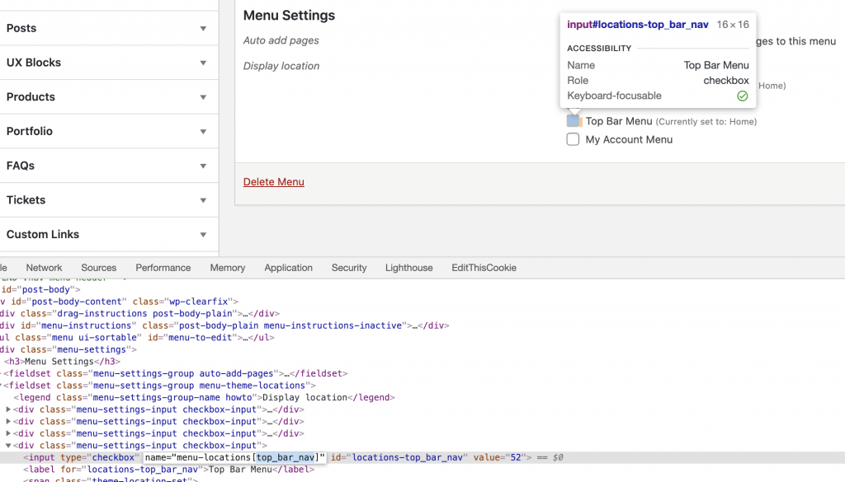The image size is (845, 482).
Task: Click the id locations-top_bar_nav attribute in DevTools
Action: (x=399, y=457)
